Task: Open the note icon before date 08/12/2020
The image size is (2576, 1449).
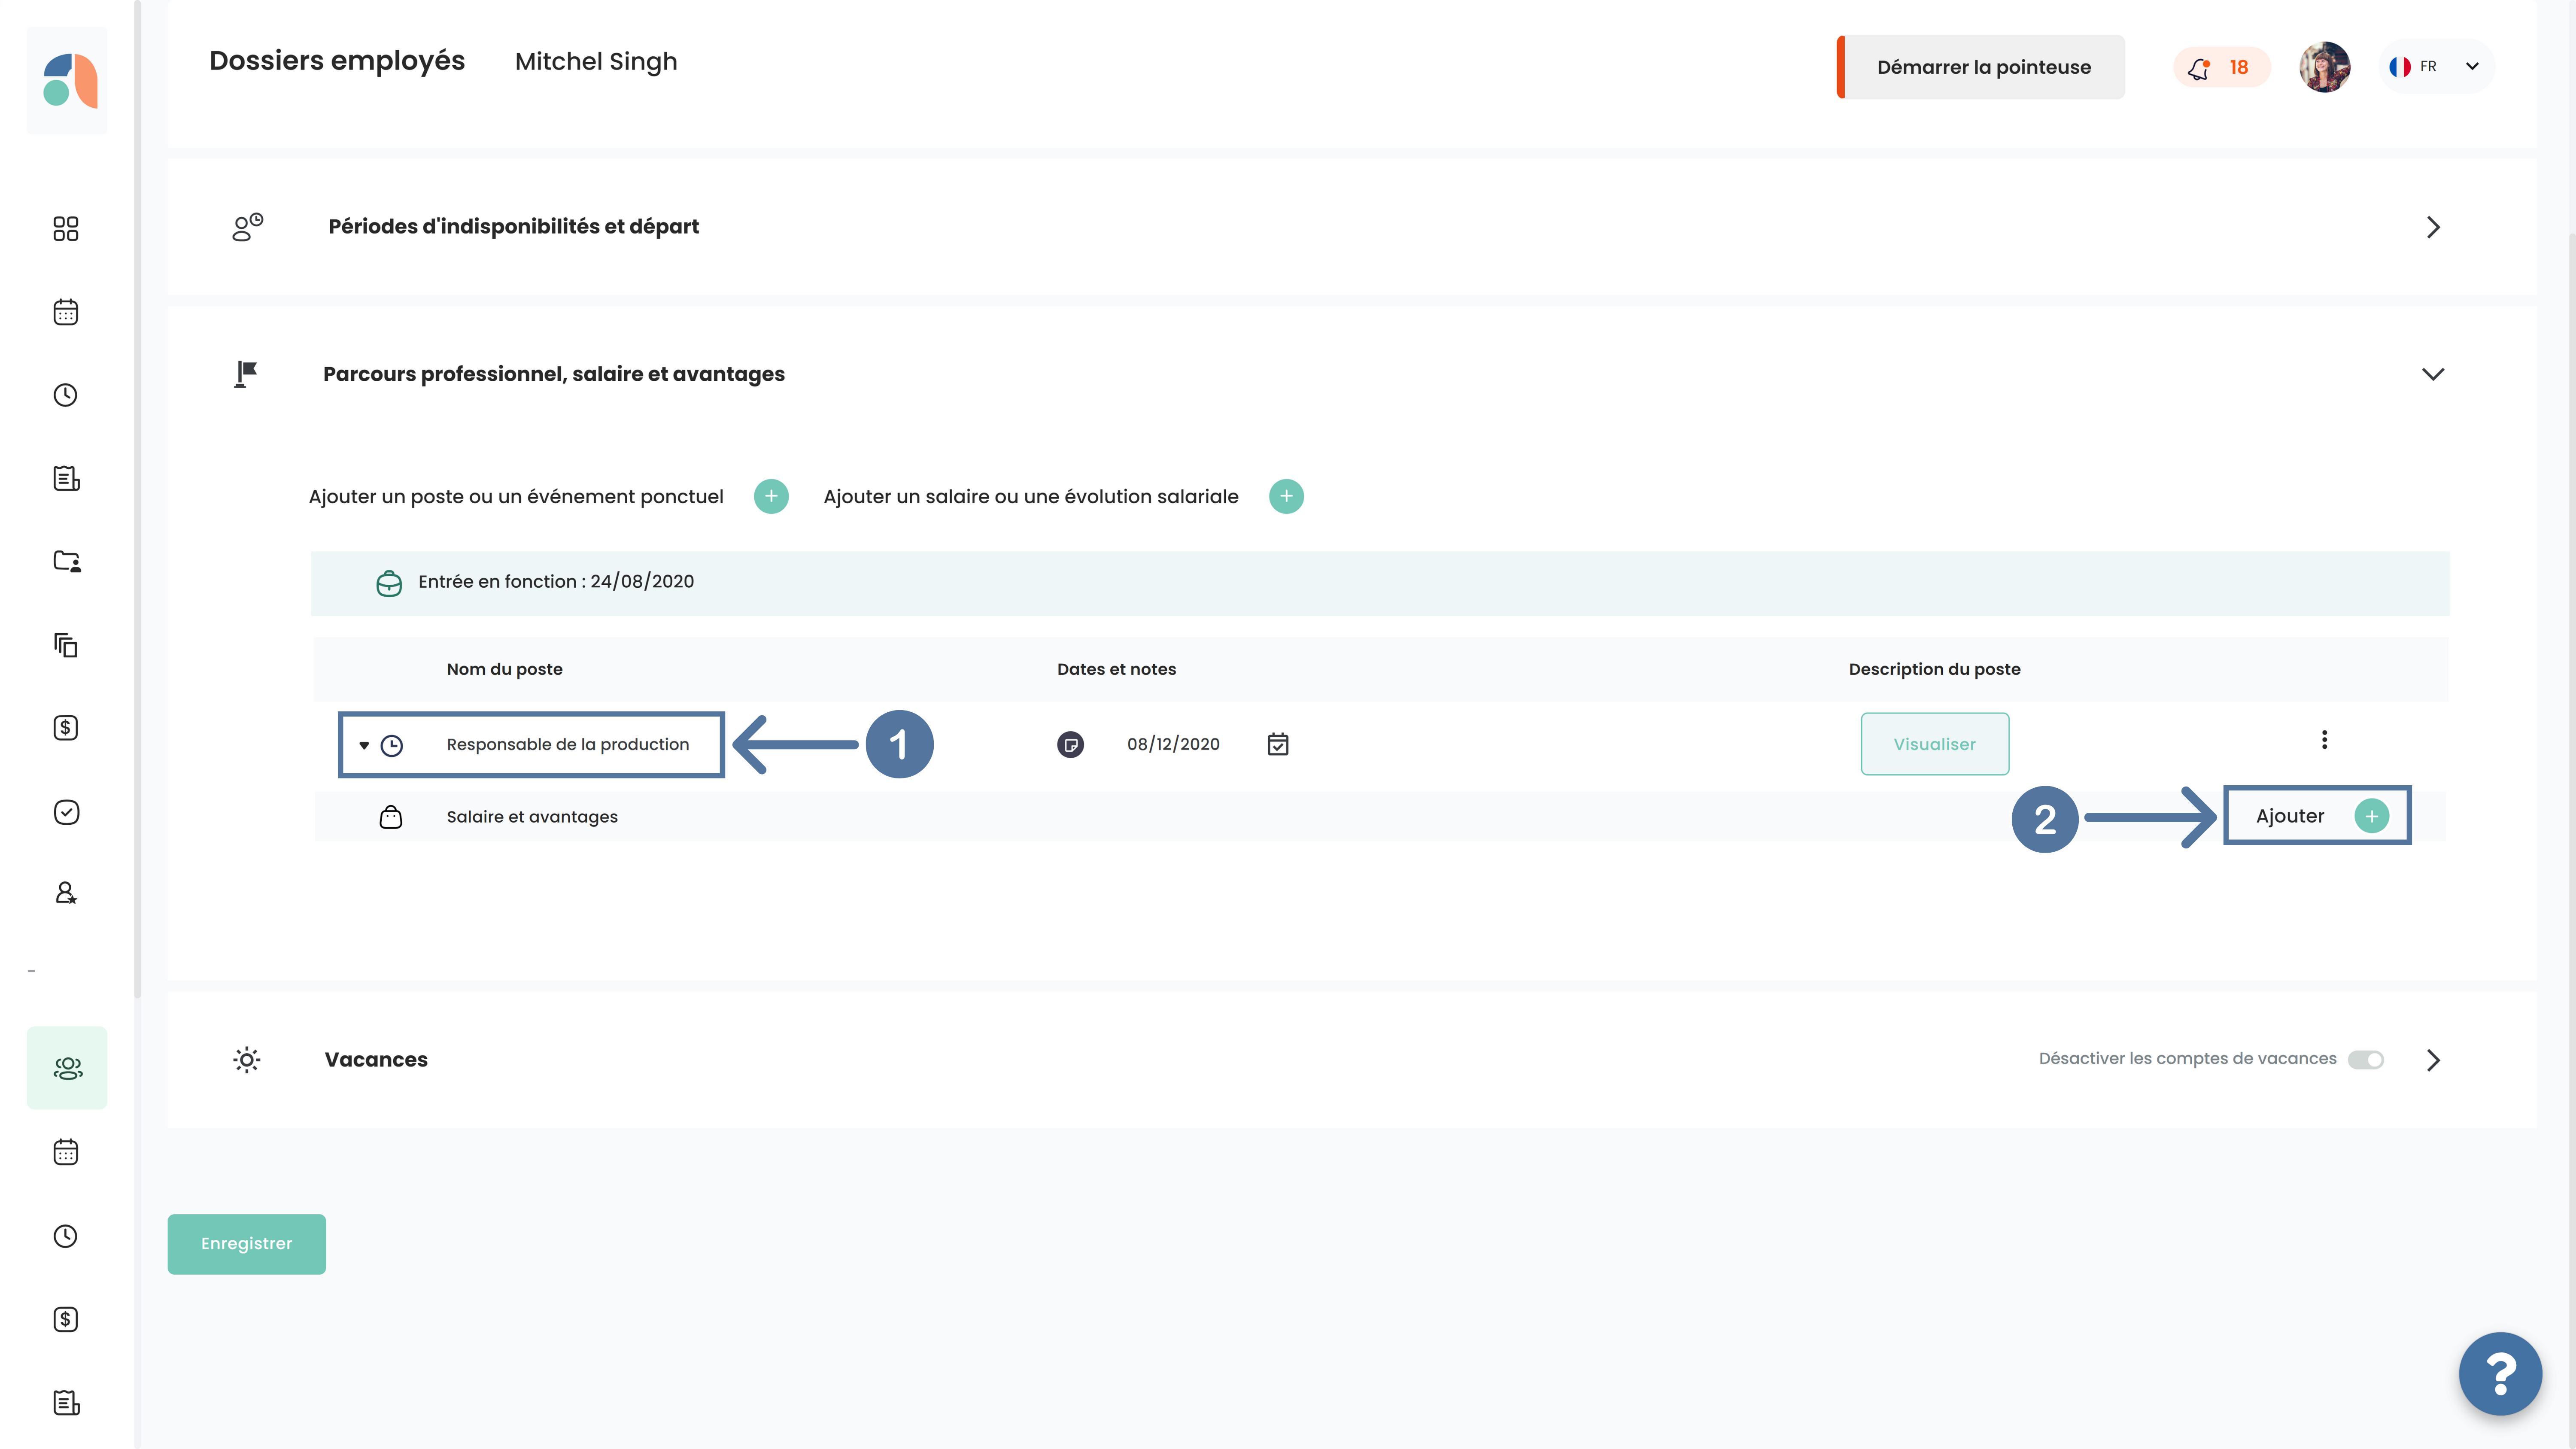Action: pyautogui.click(x=1071, y=745)
